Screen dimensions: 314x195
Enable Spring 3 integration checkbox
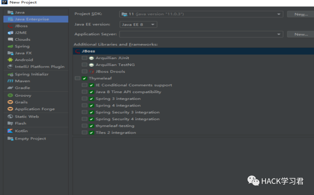(x=85, y=99)
